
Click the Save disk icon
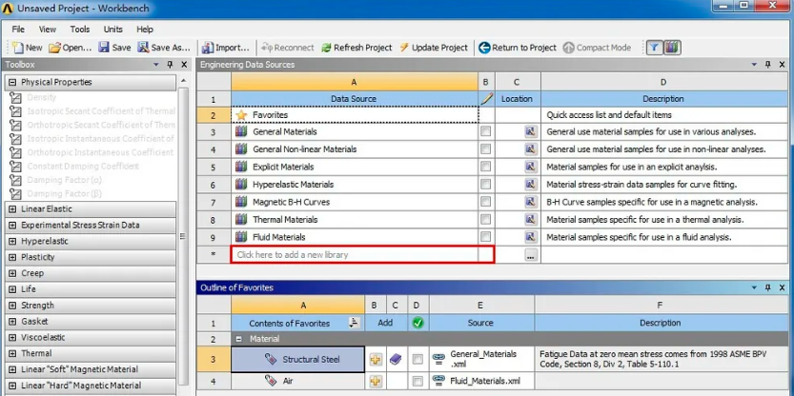pos(104,48)
